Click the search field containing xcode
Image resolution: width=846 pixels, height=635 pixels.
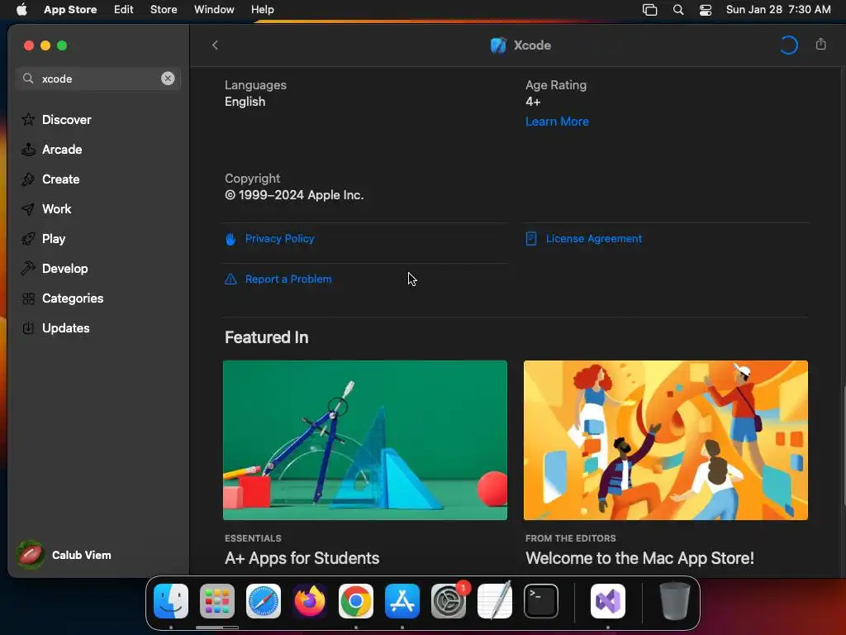pyautogui.click(x=98, y=79)
